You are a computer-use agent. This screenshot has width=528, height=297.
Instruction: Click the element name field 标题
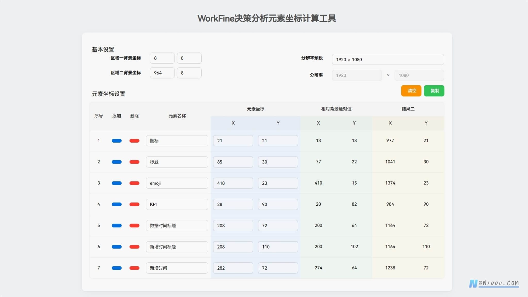coord(177,162)
